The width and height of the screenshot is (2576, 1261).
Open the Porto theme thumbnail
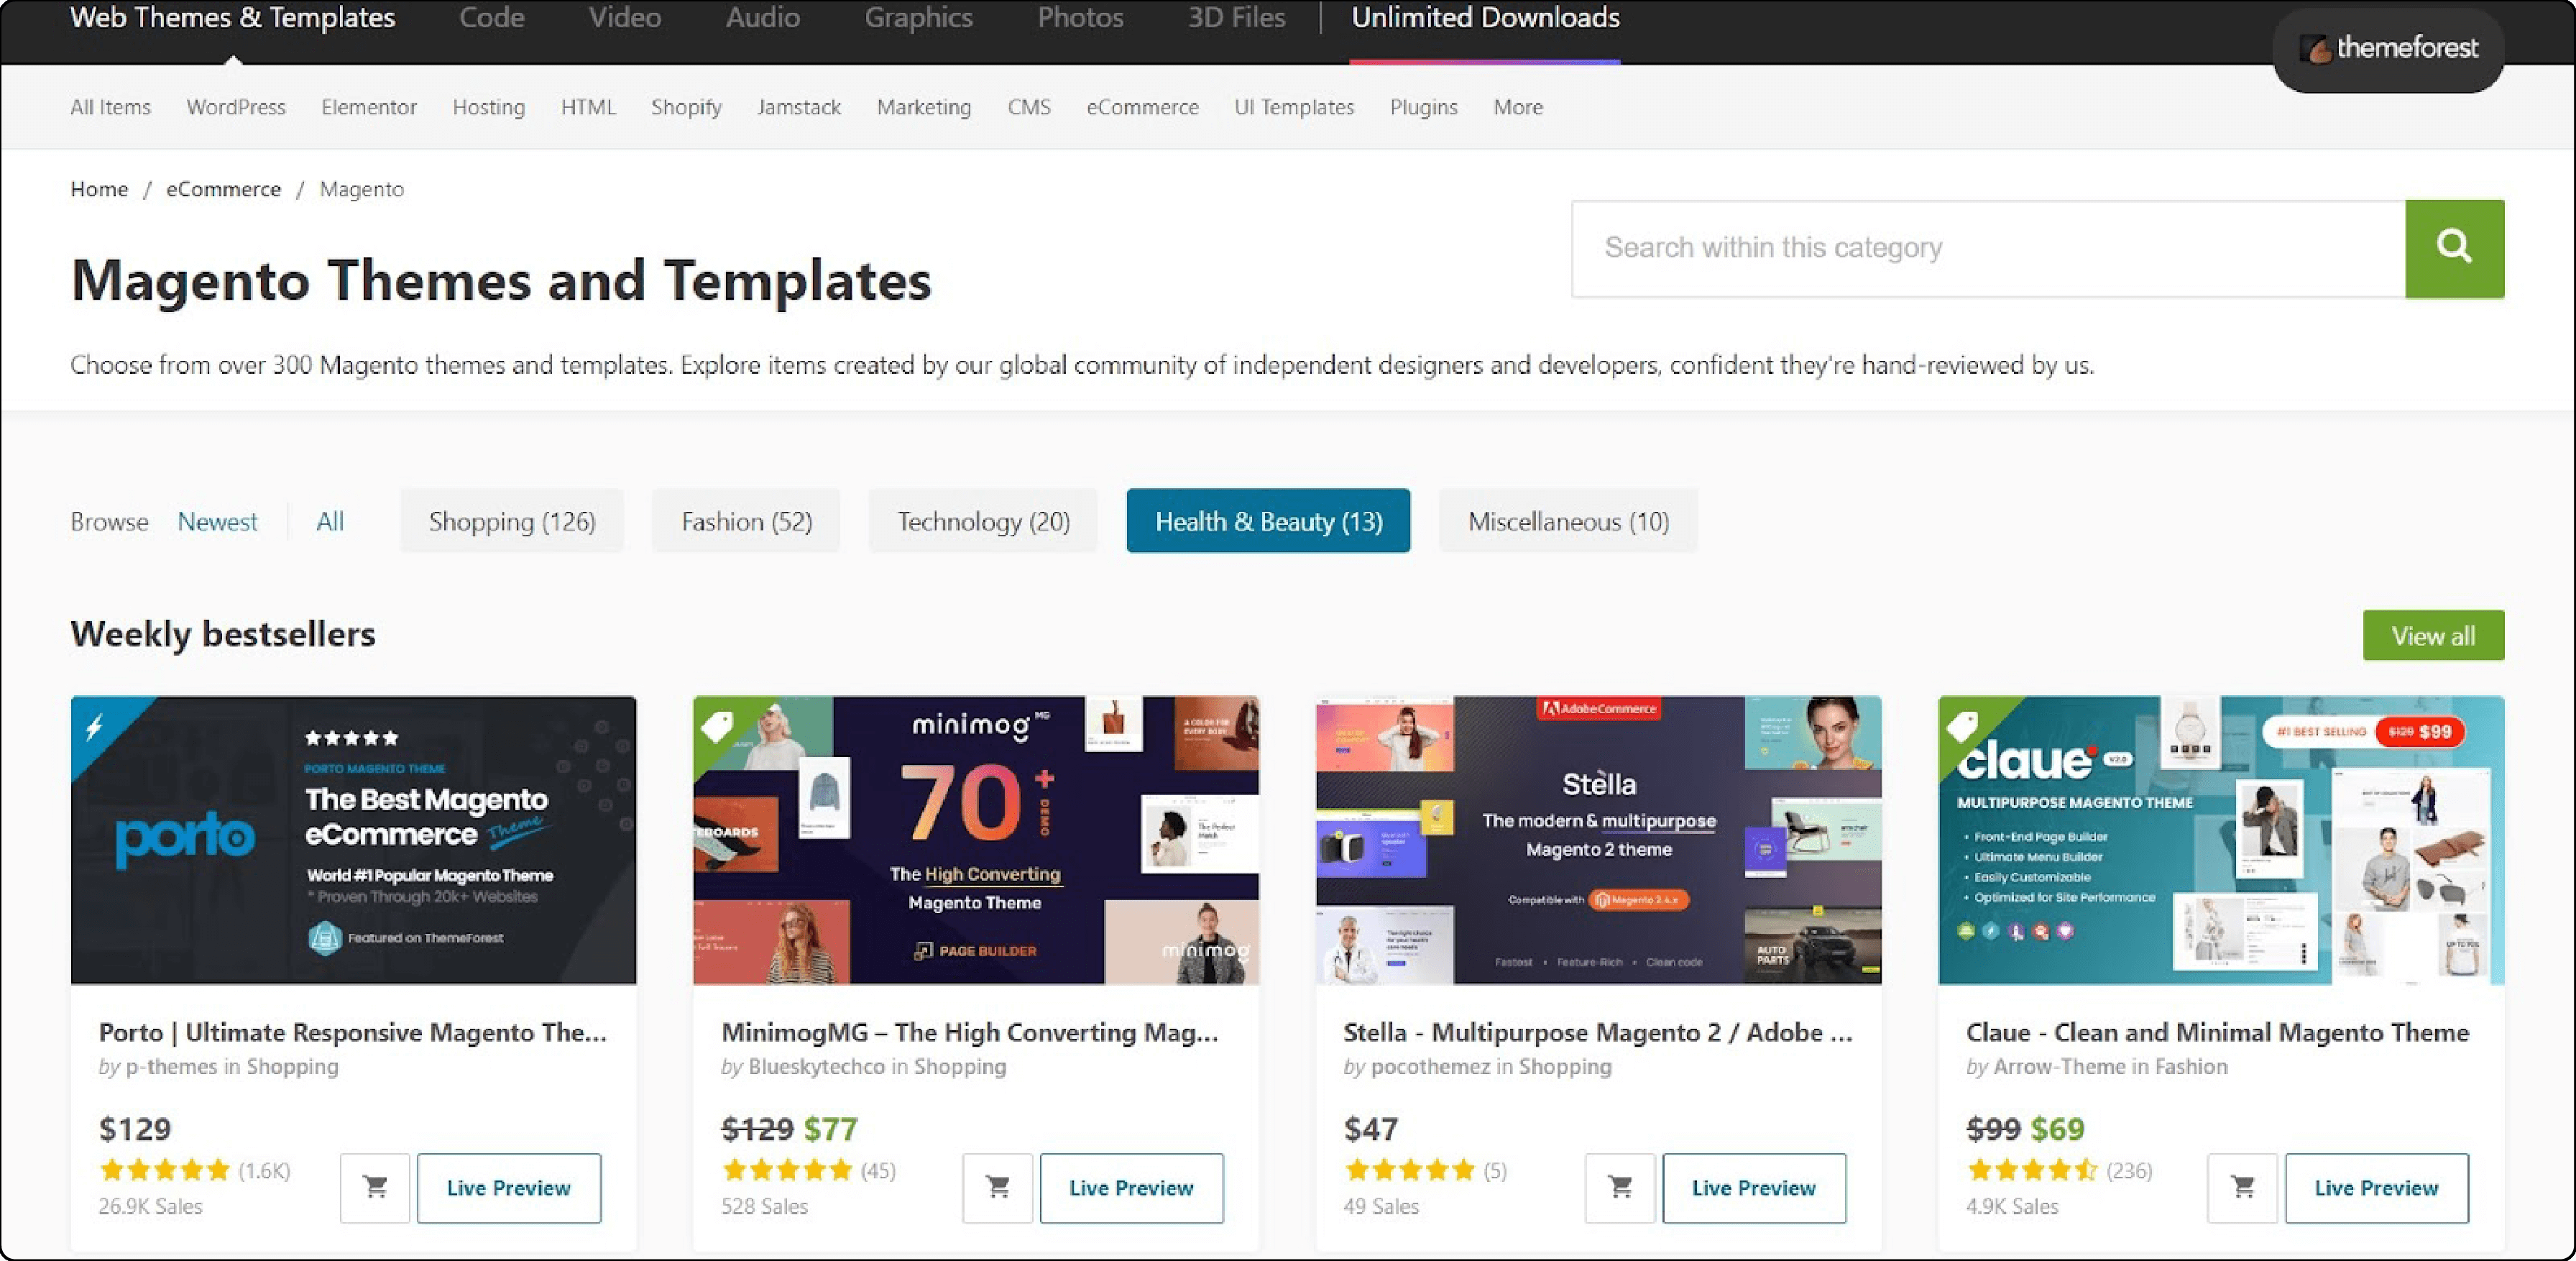353,840
